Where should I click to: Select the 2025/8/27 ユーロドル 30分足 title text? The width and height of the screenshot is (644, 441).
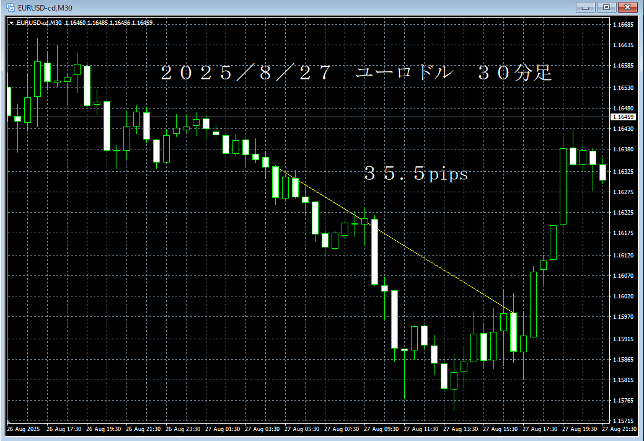pyautogui.click(x=356, y=74)
